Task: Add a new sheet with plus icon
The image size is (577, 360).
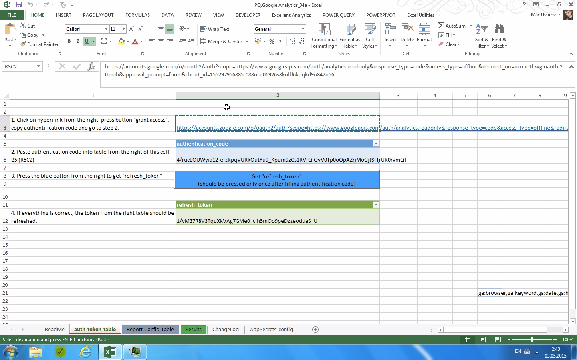Action: [x=315, y=330]
